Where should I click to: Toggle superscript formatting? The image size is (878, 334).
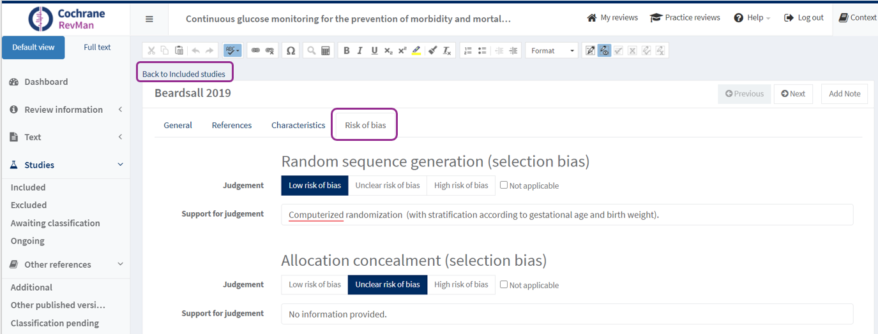coord(402,51)
